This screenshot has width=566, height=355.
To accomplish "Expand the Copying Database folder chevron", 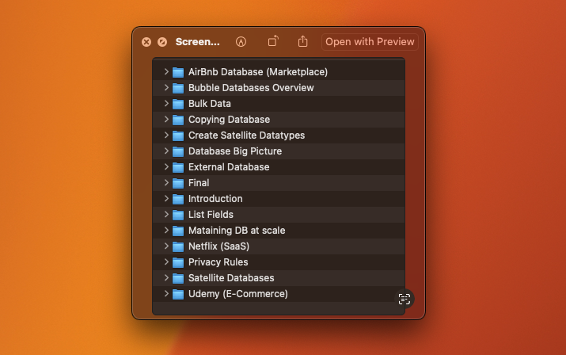I will point(166,119).
